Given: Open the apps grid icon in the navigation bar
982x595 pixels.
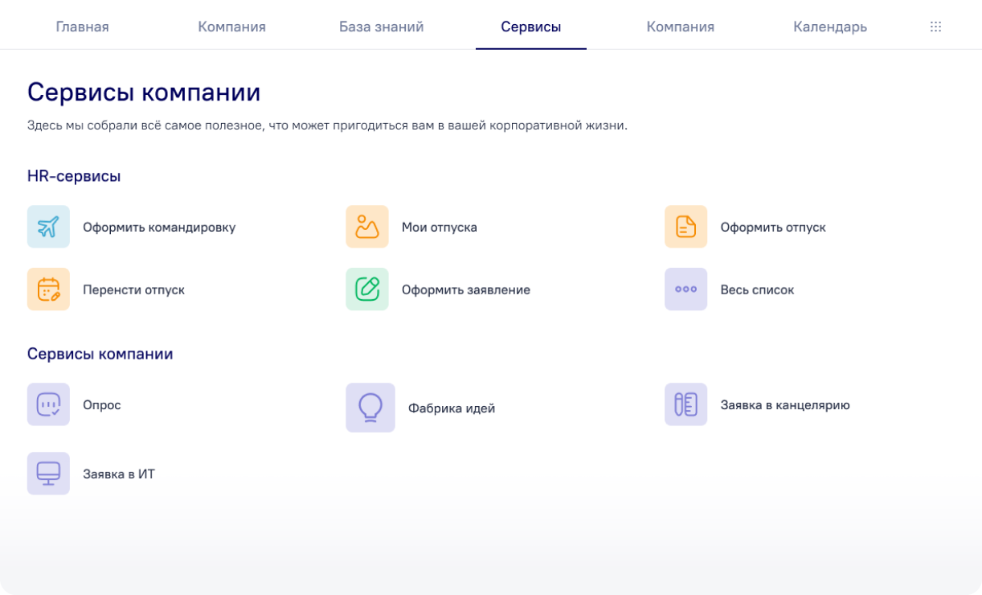Looking at the screenshot, I should click(x=935, y=26).
